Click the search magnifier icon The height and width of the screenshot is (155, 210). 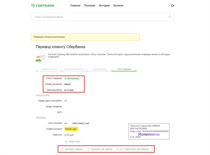[169, 17]
